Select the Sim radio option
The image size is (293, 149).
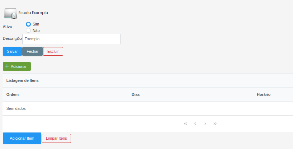29,24
